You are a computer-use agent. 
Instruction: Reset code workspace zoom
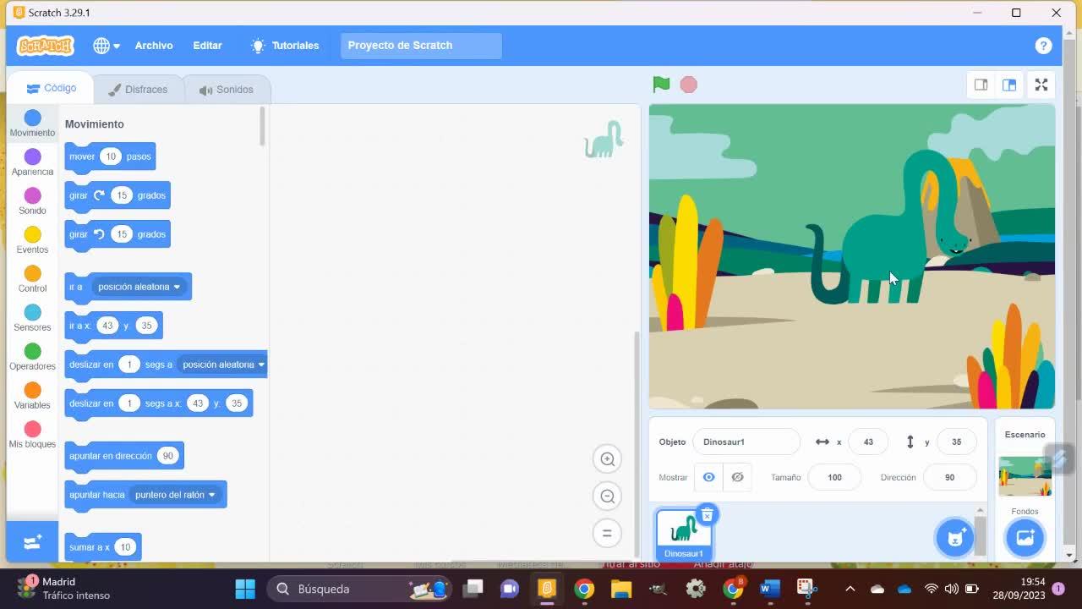coord(607,534)
